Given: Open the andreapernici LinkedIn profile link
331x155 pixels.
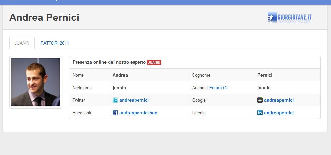Looking at the screenshot, I should (279, 113).
